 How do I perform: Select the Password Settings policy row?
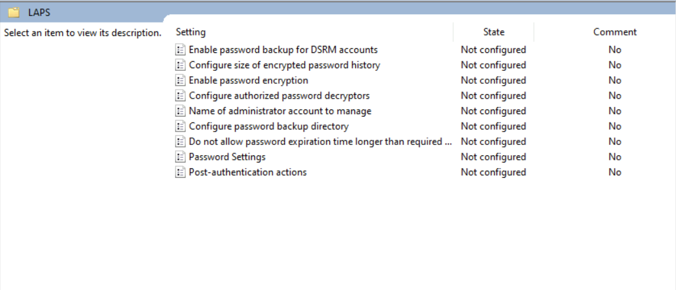pyautogui.click(x=424, y=157)
